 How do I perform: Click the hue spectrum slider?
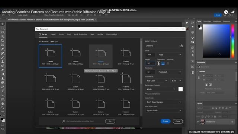click(x=233, y=41)
